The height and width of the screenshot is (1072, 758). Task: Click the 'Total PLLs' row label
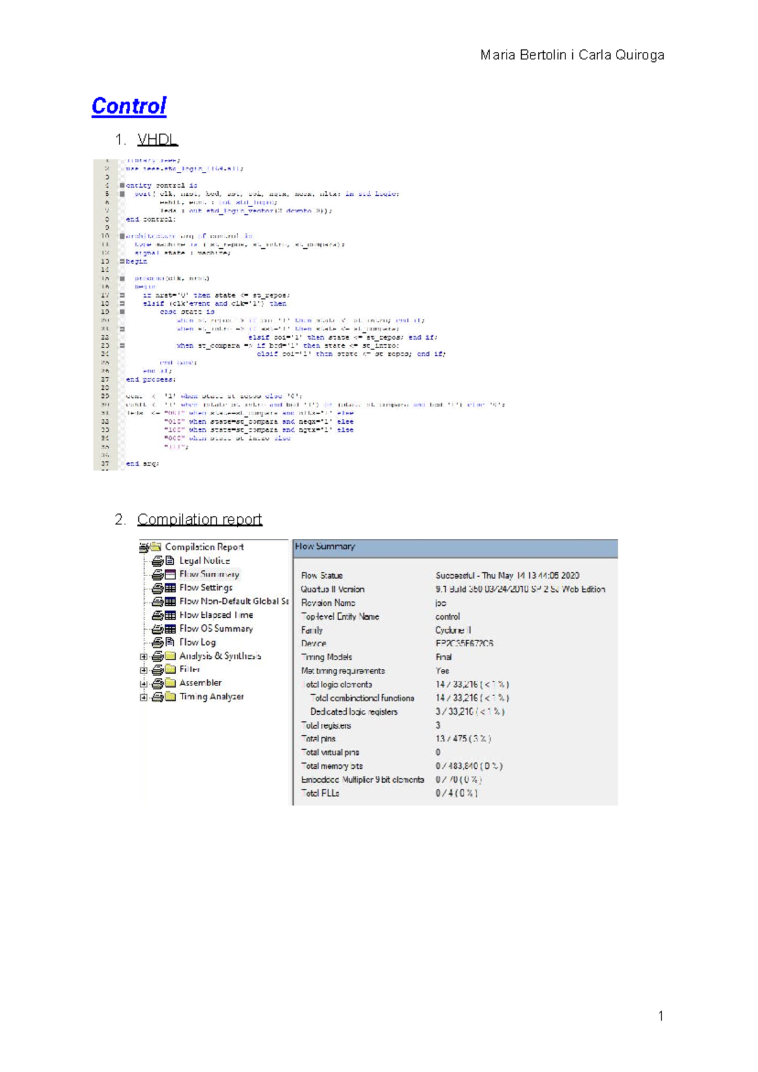[x=320, y=793]
